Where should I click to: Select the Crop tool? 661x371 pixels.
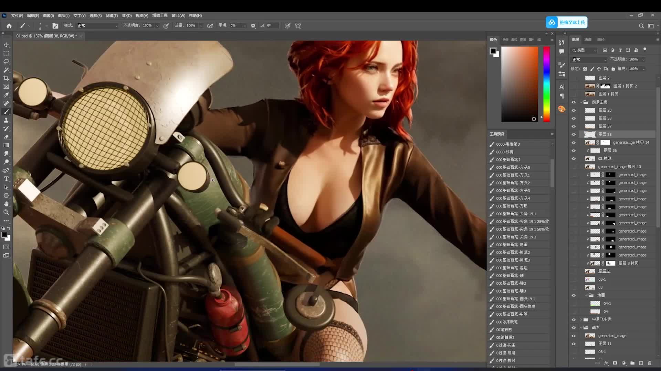point(6,78)
